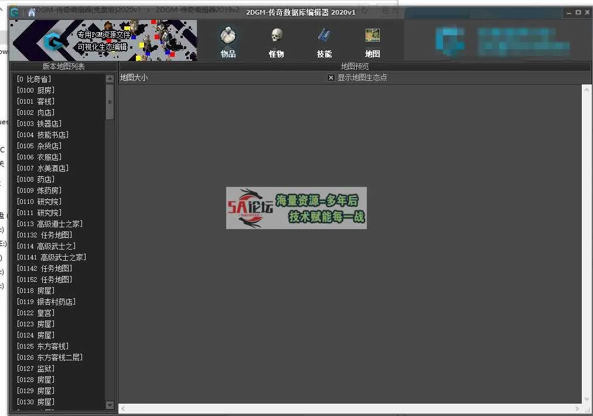Maximize the 2DGM editor window
The image size is (593, 416).
pos(578,12)
